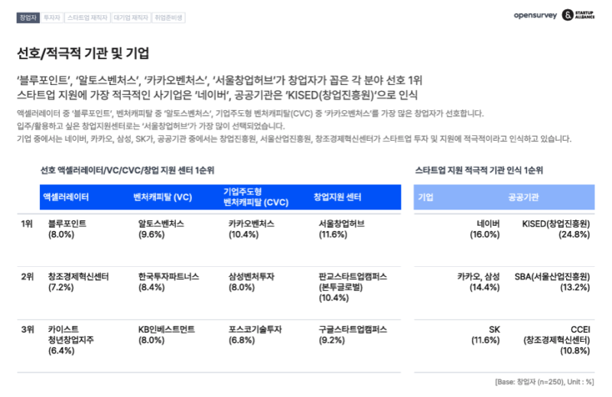The image size is (612, 397).
Task: Select the 창조경제혁신센터 (7.2%) cell
Action: click(78, 281)
